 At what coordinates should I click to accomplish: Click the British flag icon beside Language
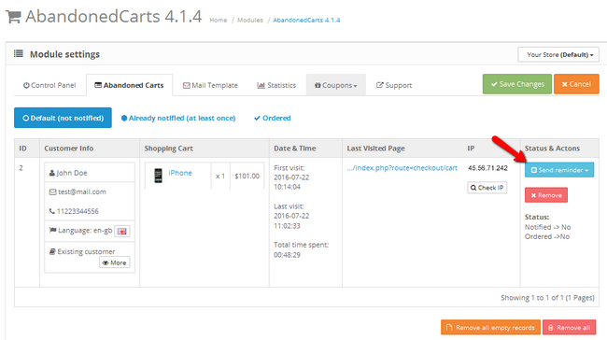(122, 232)
